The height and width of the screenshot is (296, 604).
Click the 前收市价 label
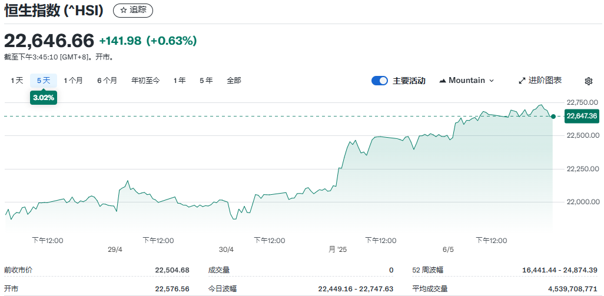pos(18,270)
